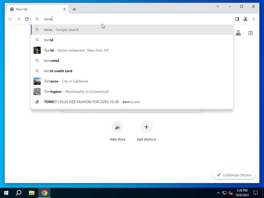The height and width of the screenshot is (198, 264).
Task: Click the browser Forward arrow
Action: pos(19,19)
